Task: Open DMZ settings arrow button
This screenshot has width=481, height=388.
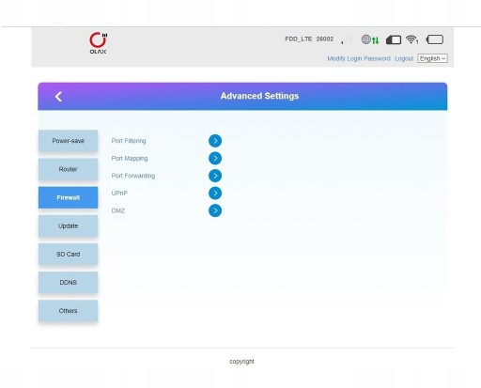Action: pos(215,210)
